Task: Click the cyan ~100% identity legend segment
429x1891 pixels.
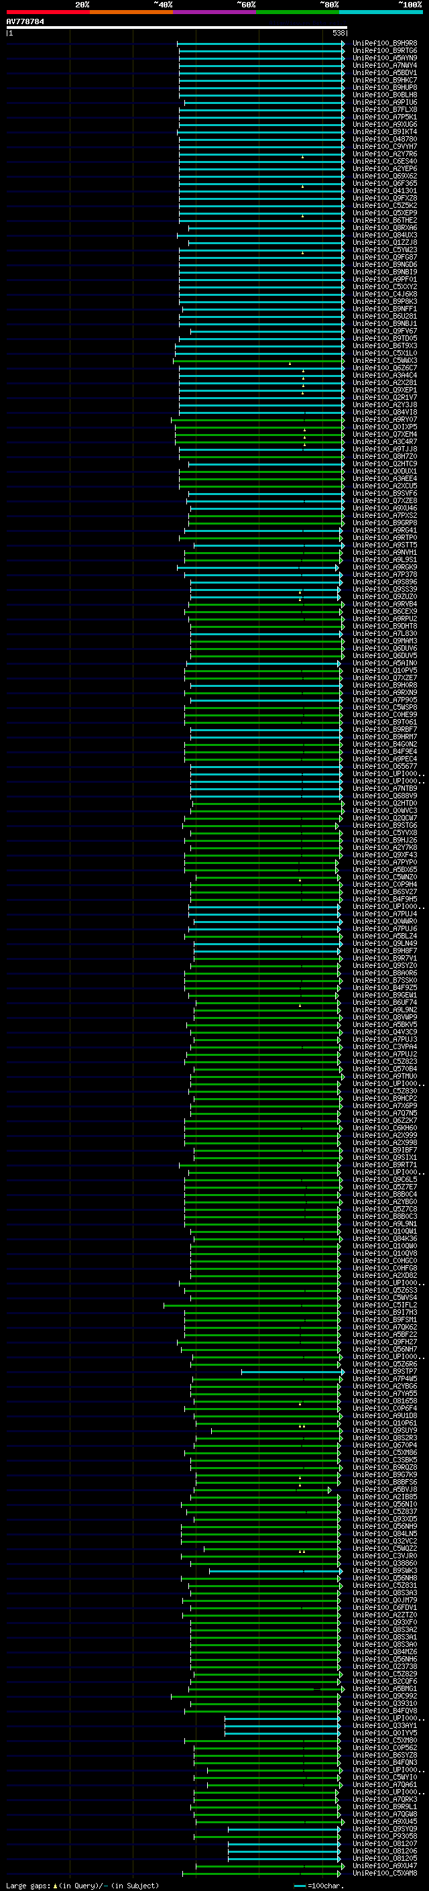Action: click(381, 12)
